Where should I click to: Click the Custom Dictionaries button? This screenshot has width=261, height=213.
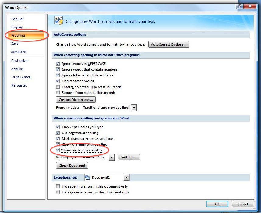coord(76,100)
